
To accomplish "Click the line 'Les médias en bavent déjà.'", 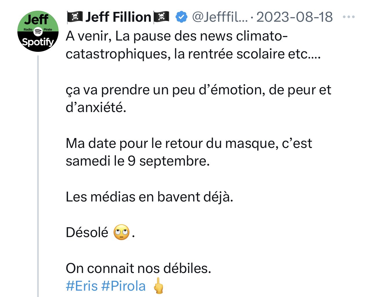I will pos(149,197).
